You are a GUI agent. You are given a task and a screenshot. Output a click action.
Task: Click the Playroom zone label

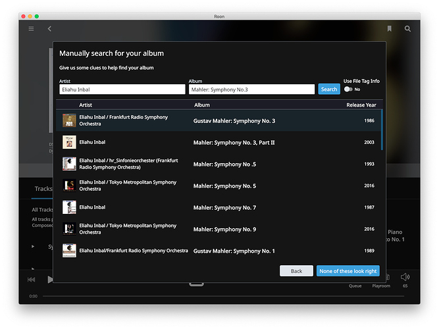381,286
